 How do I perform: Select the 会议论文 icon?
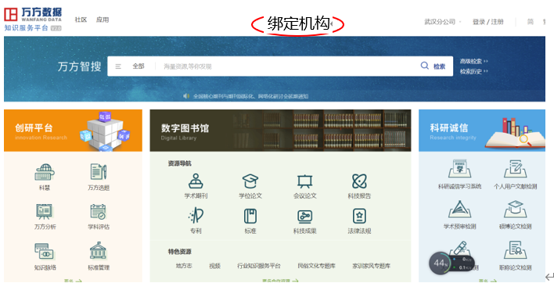(304, 181)
